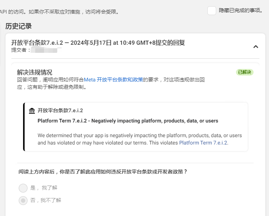Select the 是，我了解 radio button
This screenshot has width=269, height=216.
click(x=23, y=188)
